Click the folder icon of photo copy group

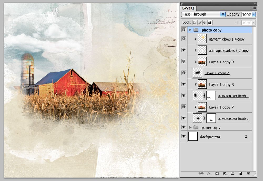click(x=196, y=30)
